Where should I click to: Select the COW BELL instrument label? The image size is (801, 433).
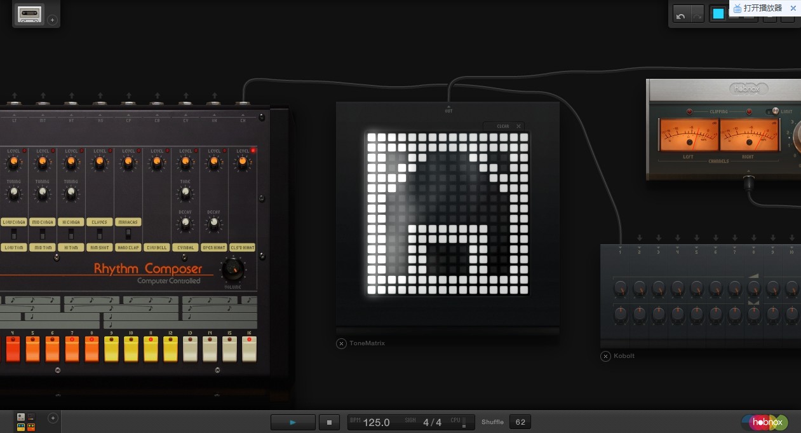[x=157, y=247]
